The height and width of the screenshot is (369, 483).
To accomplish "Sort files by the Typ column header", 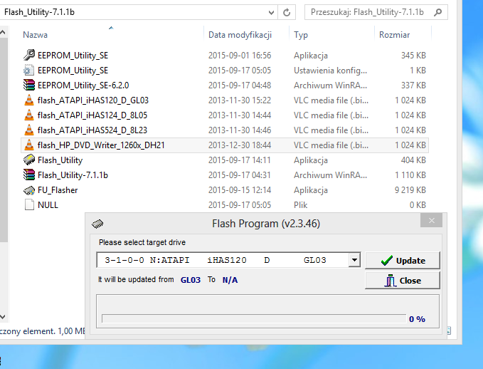I will 301,35.
